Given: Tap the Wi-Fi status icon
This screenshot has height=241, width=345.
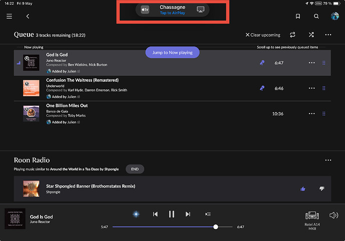Looking at the screenshot, I should coord(312,4).
